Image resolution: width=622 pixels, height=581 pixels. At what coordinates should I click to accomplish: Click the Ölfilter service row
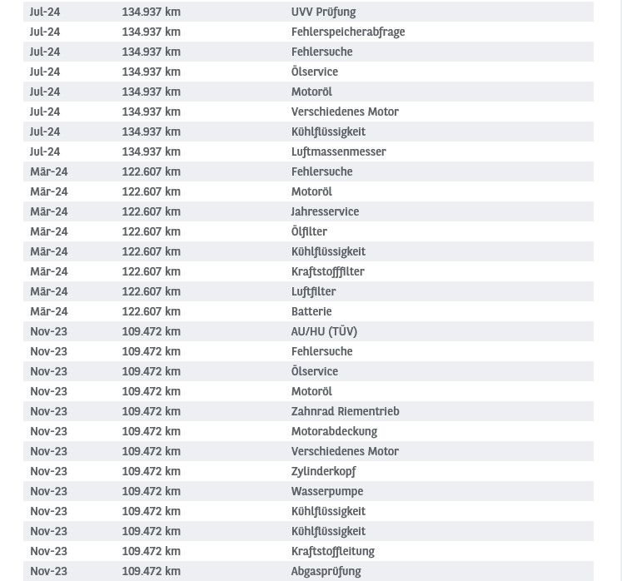pyautogui.click(x=308, y=231)
